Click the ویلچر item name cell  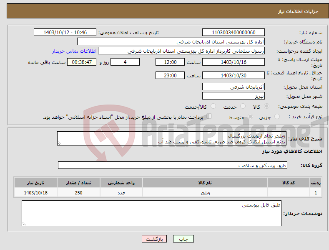[x=205, y=193]
